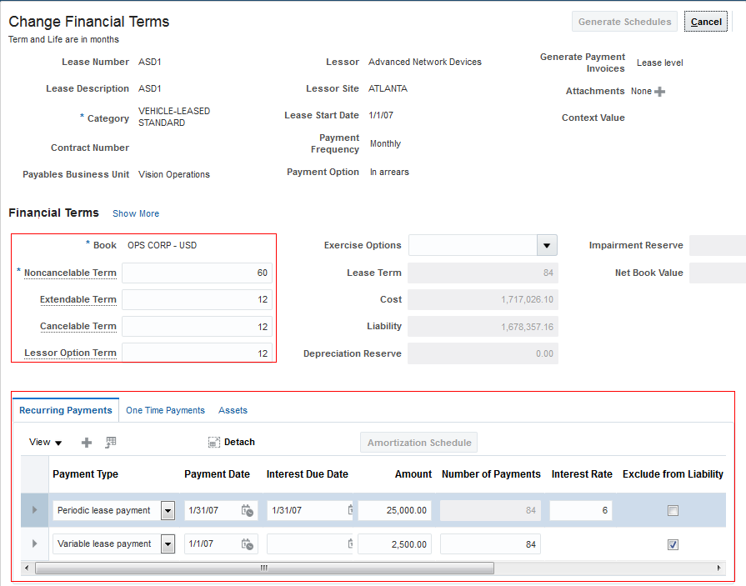Click the add attachment plus icon
This screenshot has height=586, width=746.
(x=659, y=92)
